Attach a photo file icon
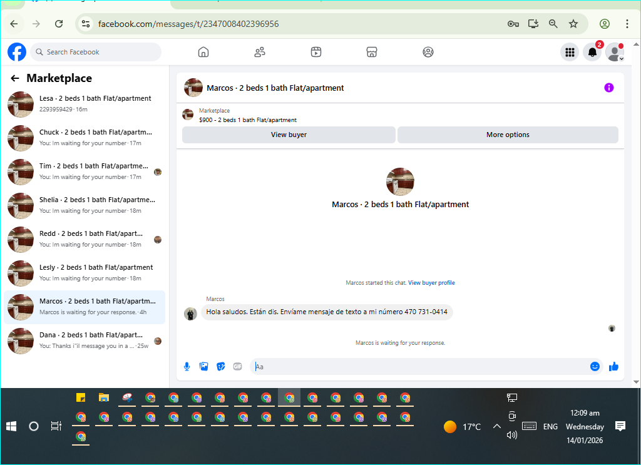The height and width of the screenshot is (465, 641). 203,367
